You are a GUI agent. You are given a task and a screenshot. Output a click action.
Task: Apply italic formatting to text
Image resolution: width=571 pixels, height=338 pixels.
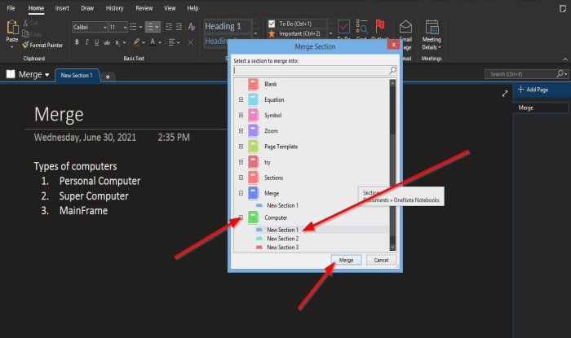tap(86, 42)
